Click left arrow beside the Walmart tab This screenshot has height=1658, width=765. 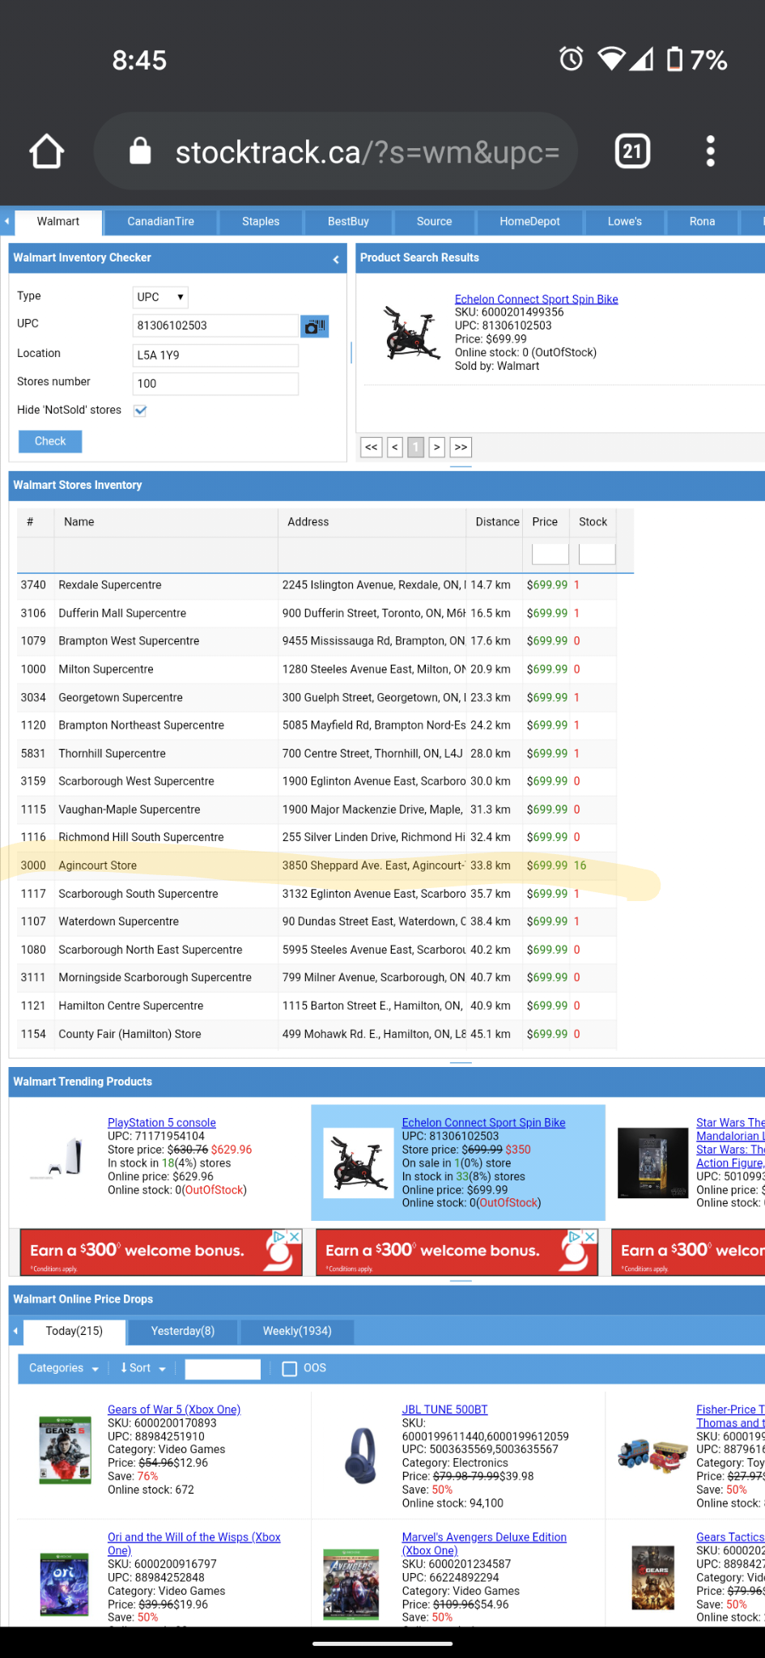point(6,221)
